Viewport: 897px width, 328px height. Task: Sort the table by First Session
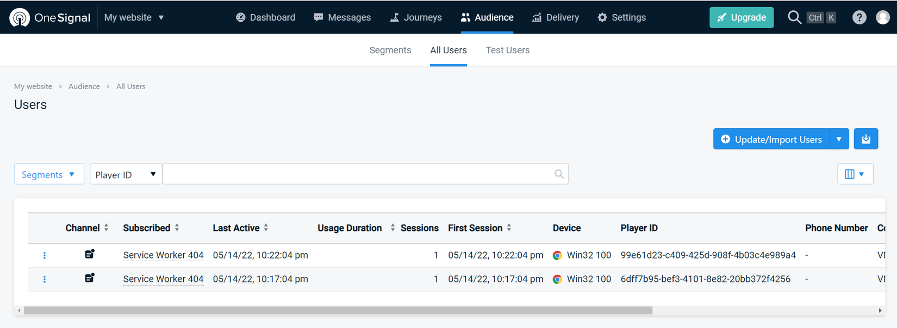pyautogui.click(x=509, y=228)
